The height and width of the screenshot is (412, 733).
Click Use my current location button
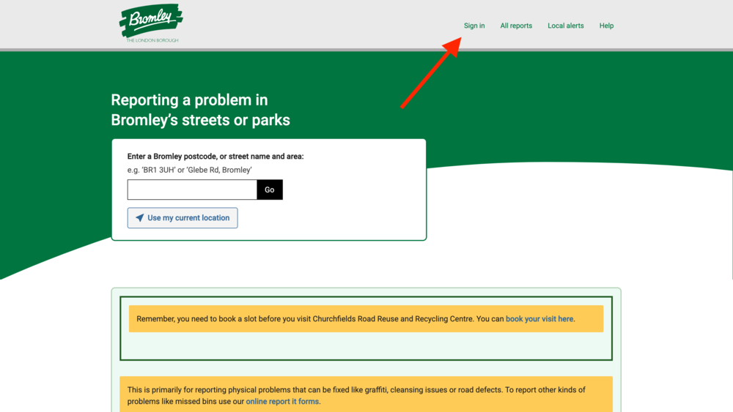pos(183,218)
